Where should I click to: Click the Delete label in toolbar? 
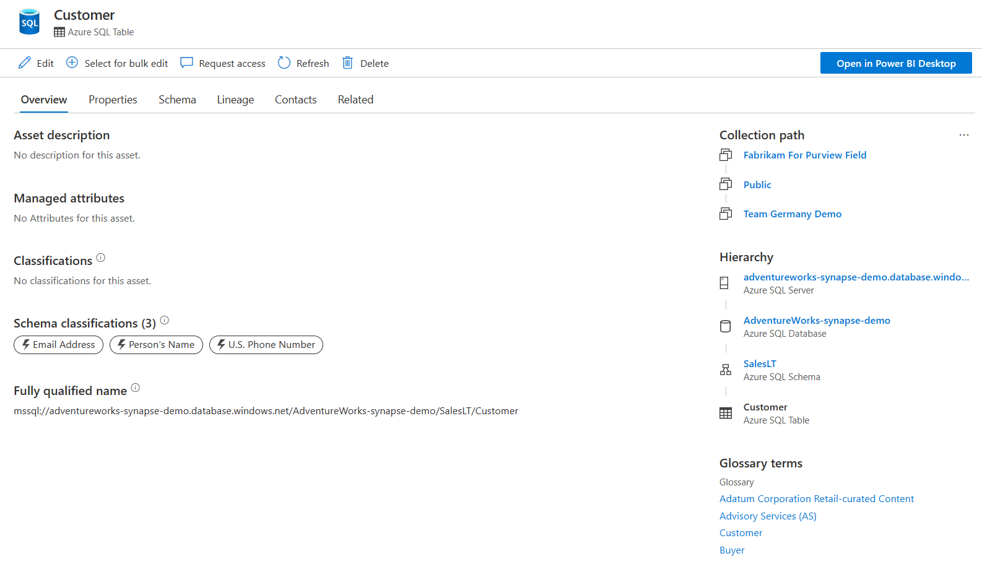point(375,63)
